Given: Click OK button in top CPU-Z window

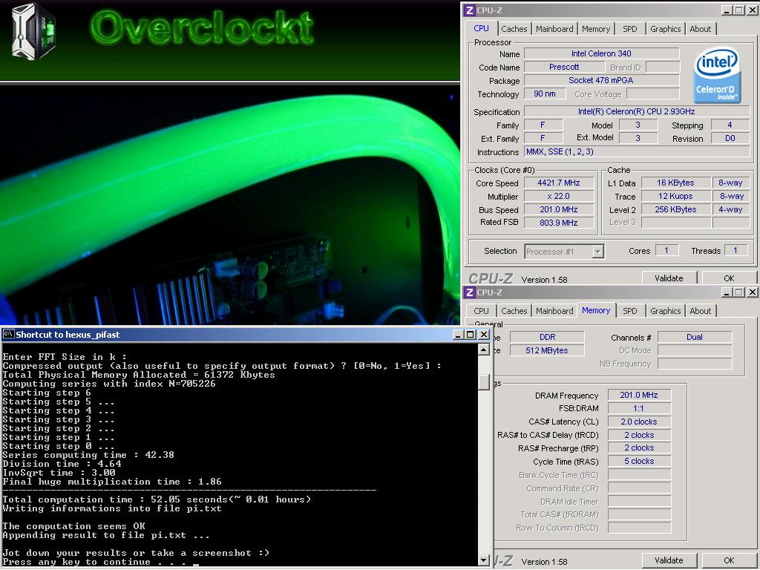Looking at the screenshot, I should pos(729,278).
